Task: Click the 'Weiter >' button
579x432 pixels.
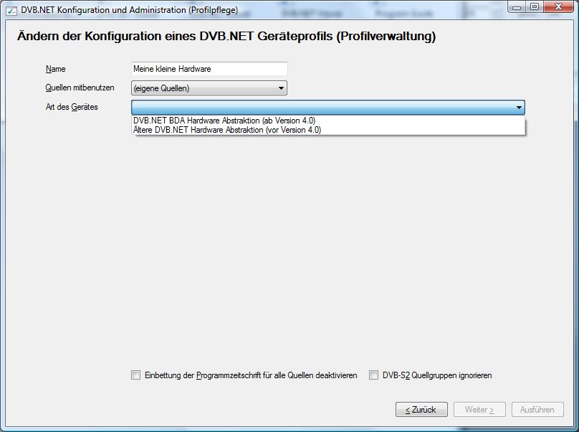Action: click(479, 410)
